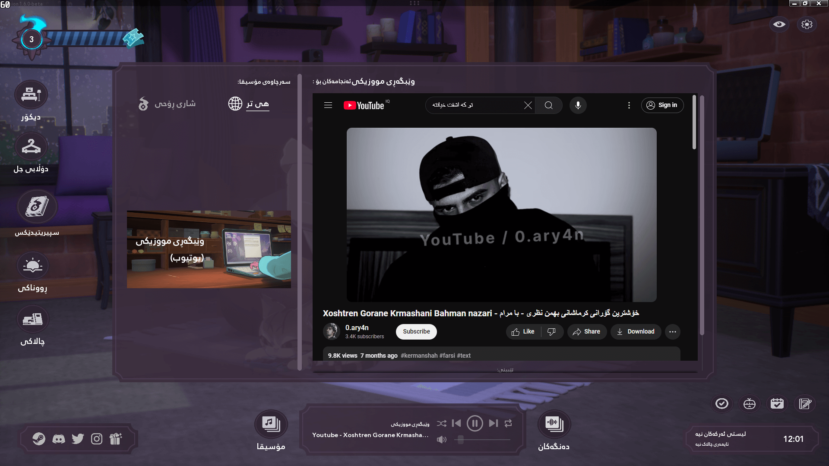Open the spirit index book icon
The image size is (829, 466).
[x=37, y=206]
